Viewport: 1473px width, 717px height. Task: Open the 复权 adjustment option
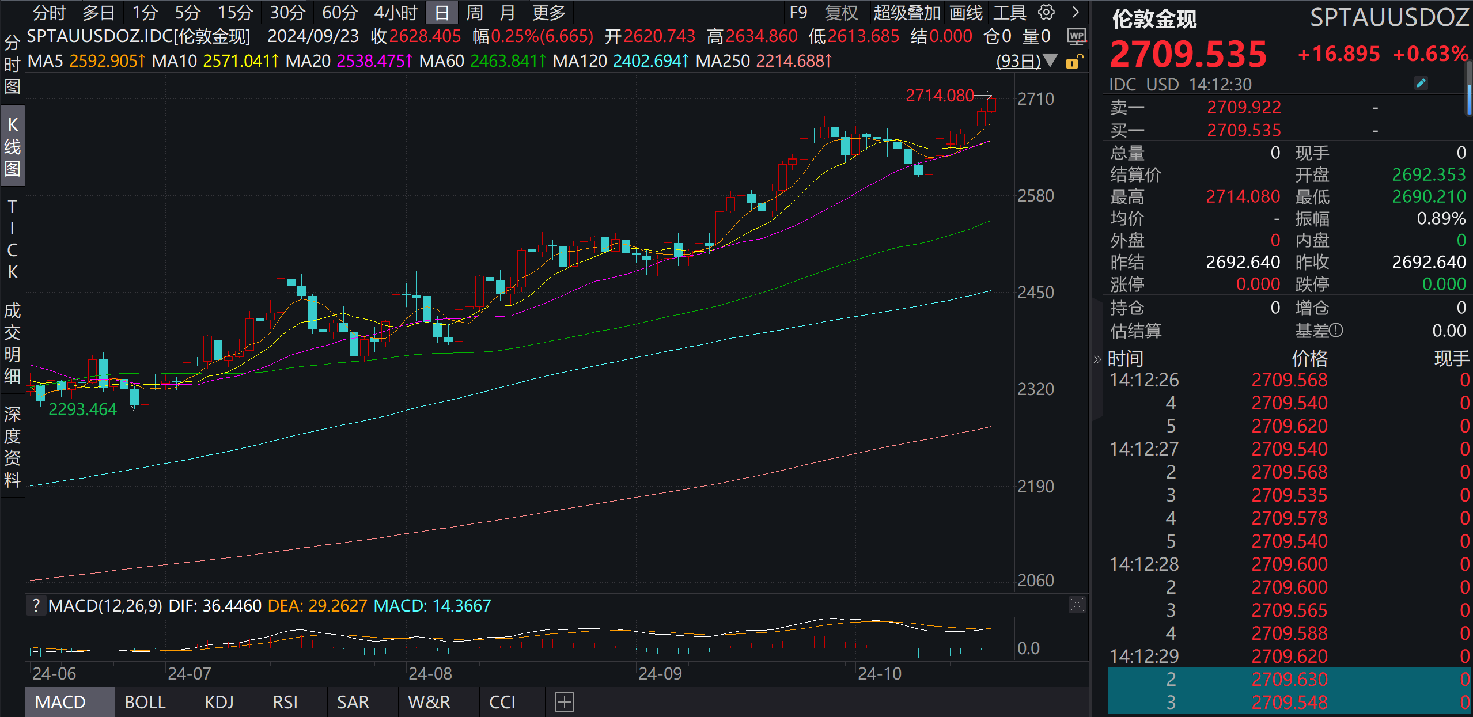(x=842, y=12)
